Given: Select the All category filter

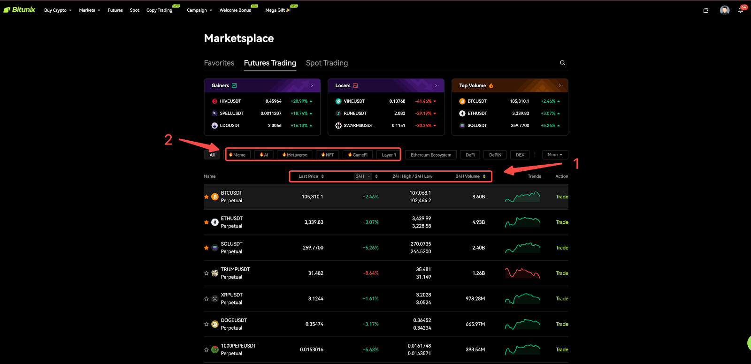Looking at the screenshot, I should pyautogui.click(x=212, y=155).
